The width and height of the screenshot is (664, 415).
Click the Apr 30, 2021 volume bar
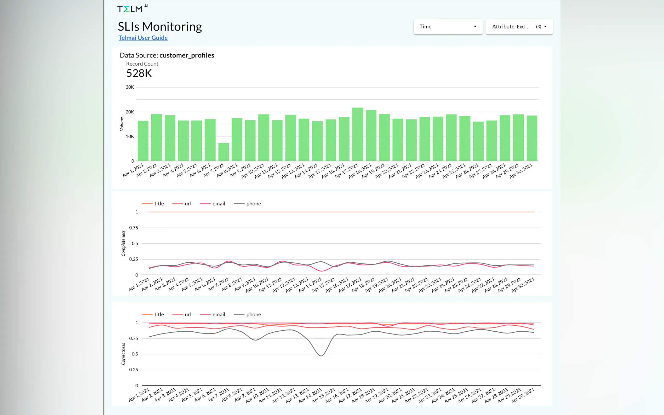point(532,138)
